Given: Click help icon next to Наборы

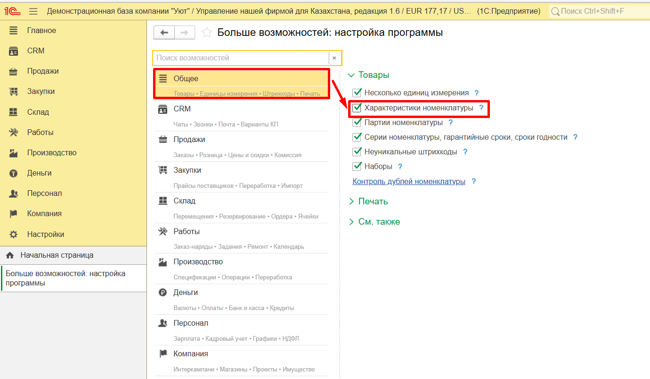Looking at the screenshot, I should click(400, 167).
